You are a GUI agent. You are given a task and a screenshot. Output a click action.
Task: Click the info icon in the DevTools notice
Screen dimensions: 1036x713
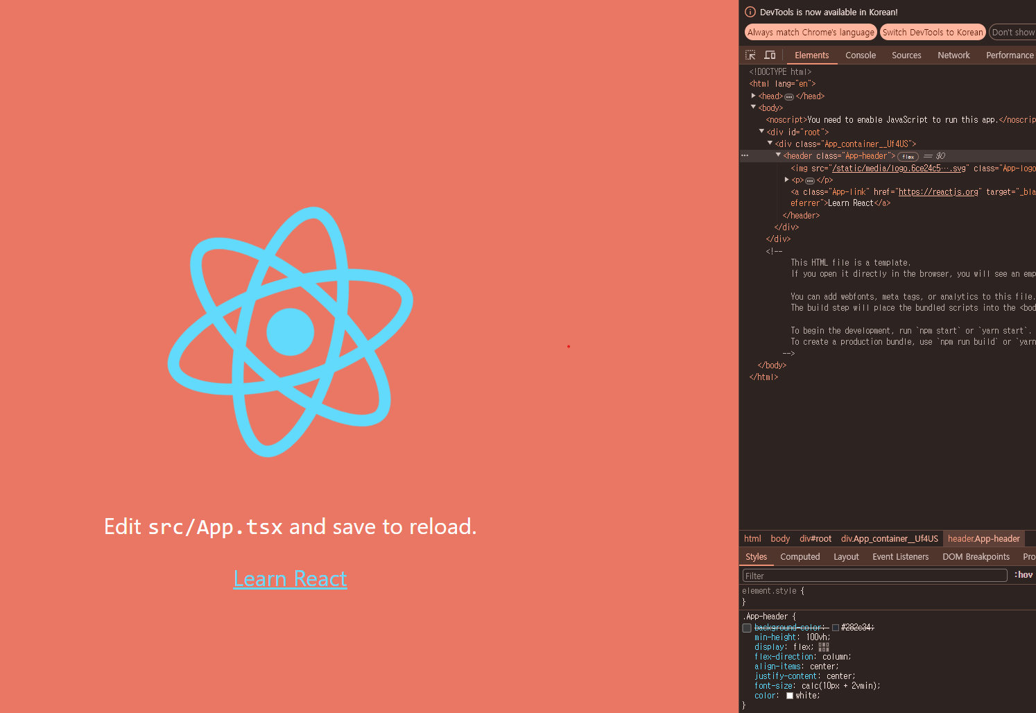[750, 12]
